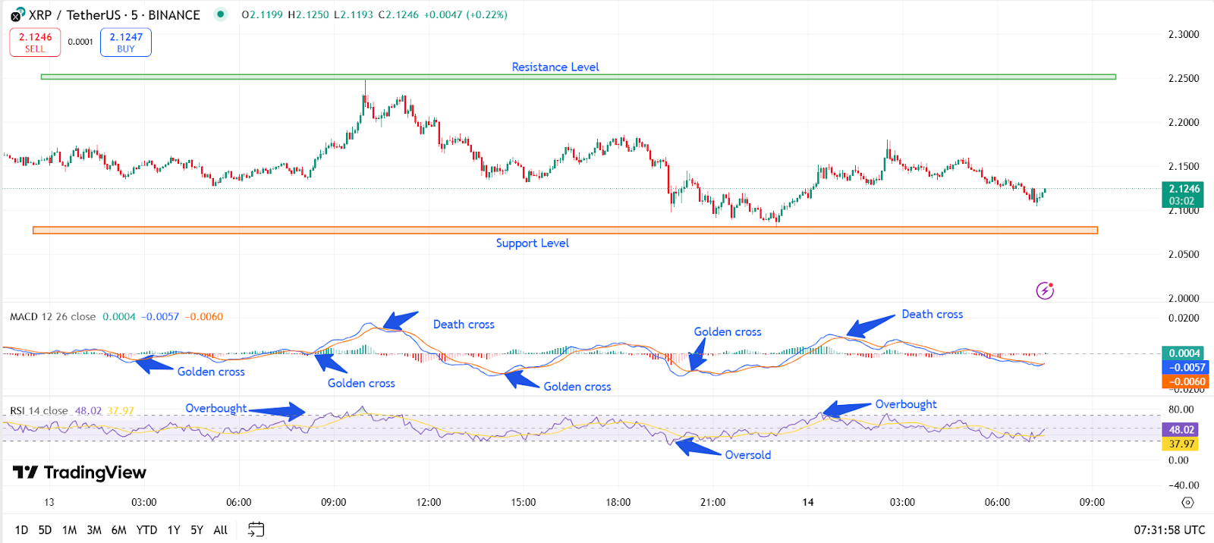Click the 48.02 RSI value label
Viewport: 1214px width, 543px height.
coord(1181,430)
